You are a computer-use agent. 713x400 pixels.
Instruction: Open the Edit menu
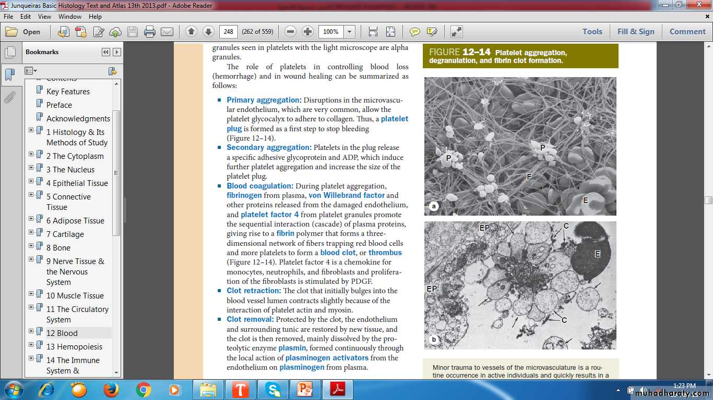pyautogui.click(x=26, y=17)
